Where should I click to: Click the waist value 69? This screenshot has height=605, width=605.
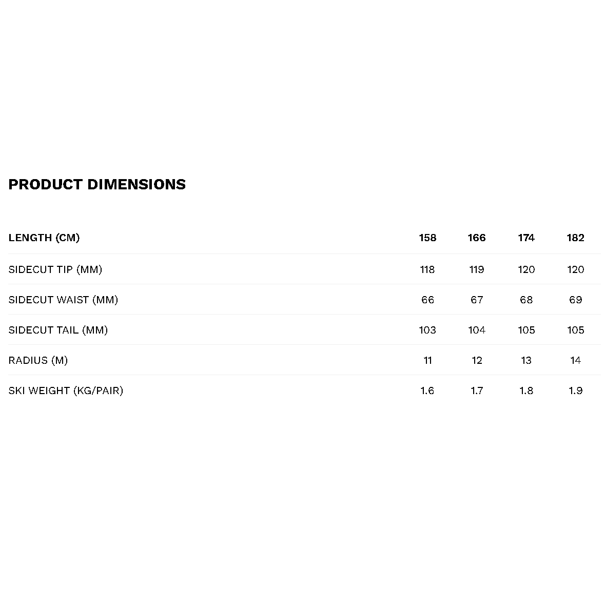pyautogui.click(x=576, y=300)
